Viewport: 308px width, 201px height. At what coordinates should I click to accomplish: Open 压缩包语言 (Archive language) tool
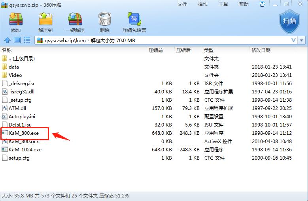coord(134,22)
